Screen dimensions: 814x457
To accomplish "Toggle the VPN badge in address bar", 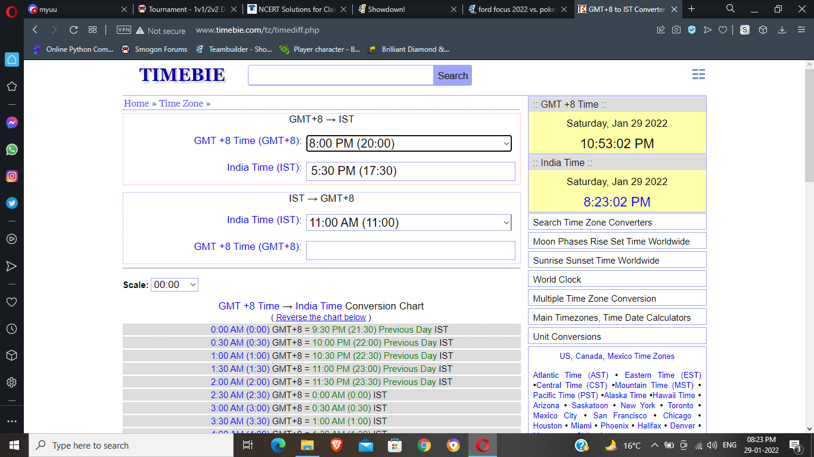I will (x=124, y=30).
